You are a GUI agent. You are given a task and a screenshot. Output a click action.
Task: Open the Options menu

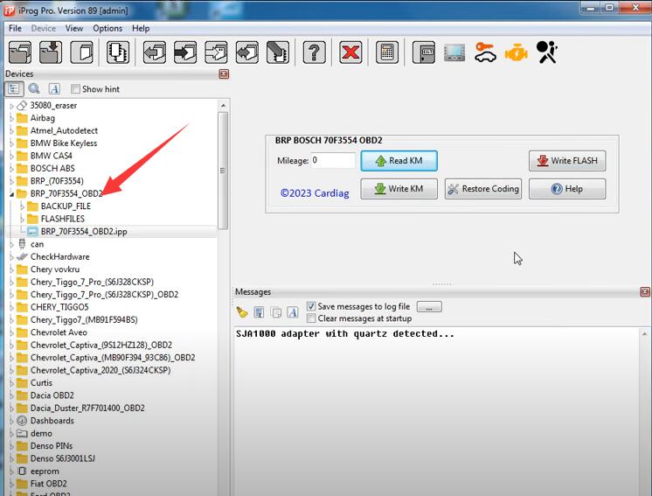pos(108,28)
